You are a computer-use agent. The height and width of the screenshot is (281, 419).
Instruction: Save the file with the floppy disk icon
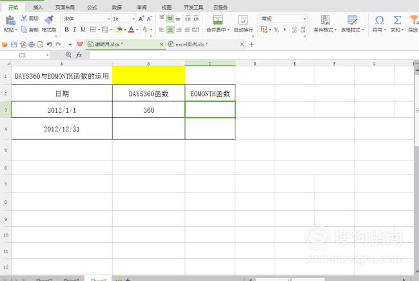coord(14,44)
